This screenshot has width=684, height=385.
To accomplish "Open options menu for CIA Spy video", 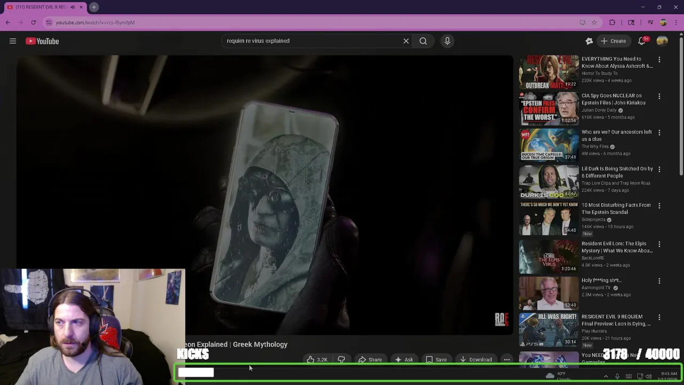I will click(659, 96).
